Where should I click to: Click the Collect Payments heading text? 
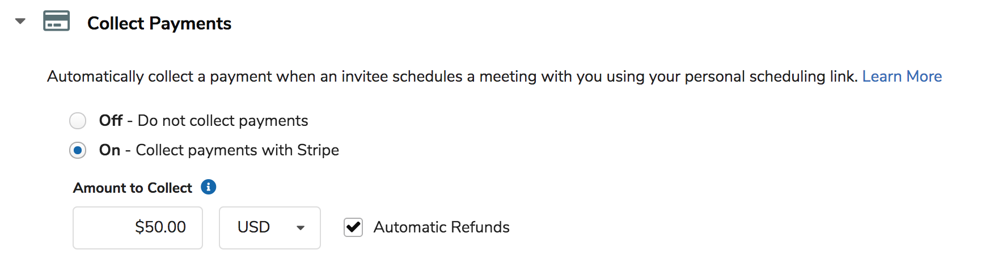click(x=159, y=23)
